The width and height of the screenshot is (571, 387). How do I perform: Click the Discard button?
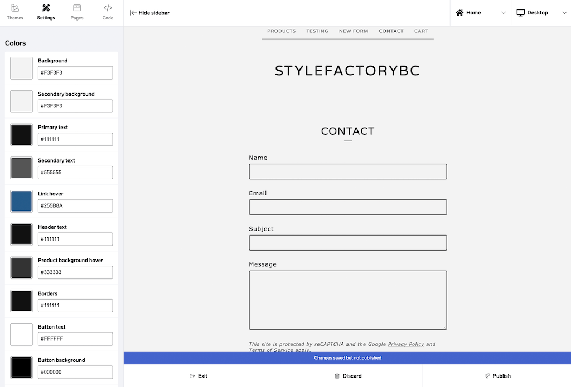pyautogui.click(x=348, y=376)
